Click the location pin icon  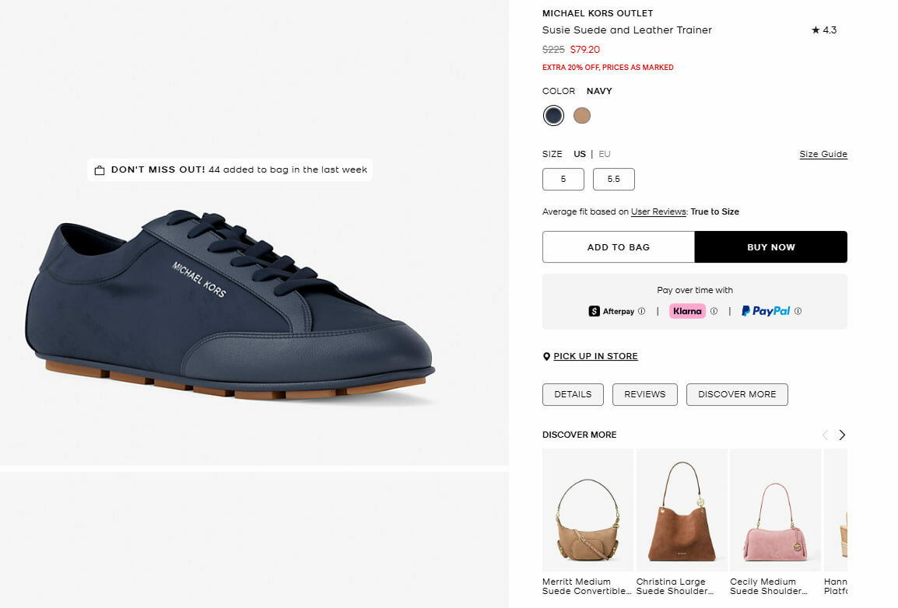coord(546,357)
